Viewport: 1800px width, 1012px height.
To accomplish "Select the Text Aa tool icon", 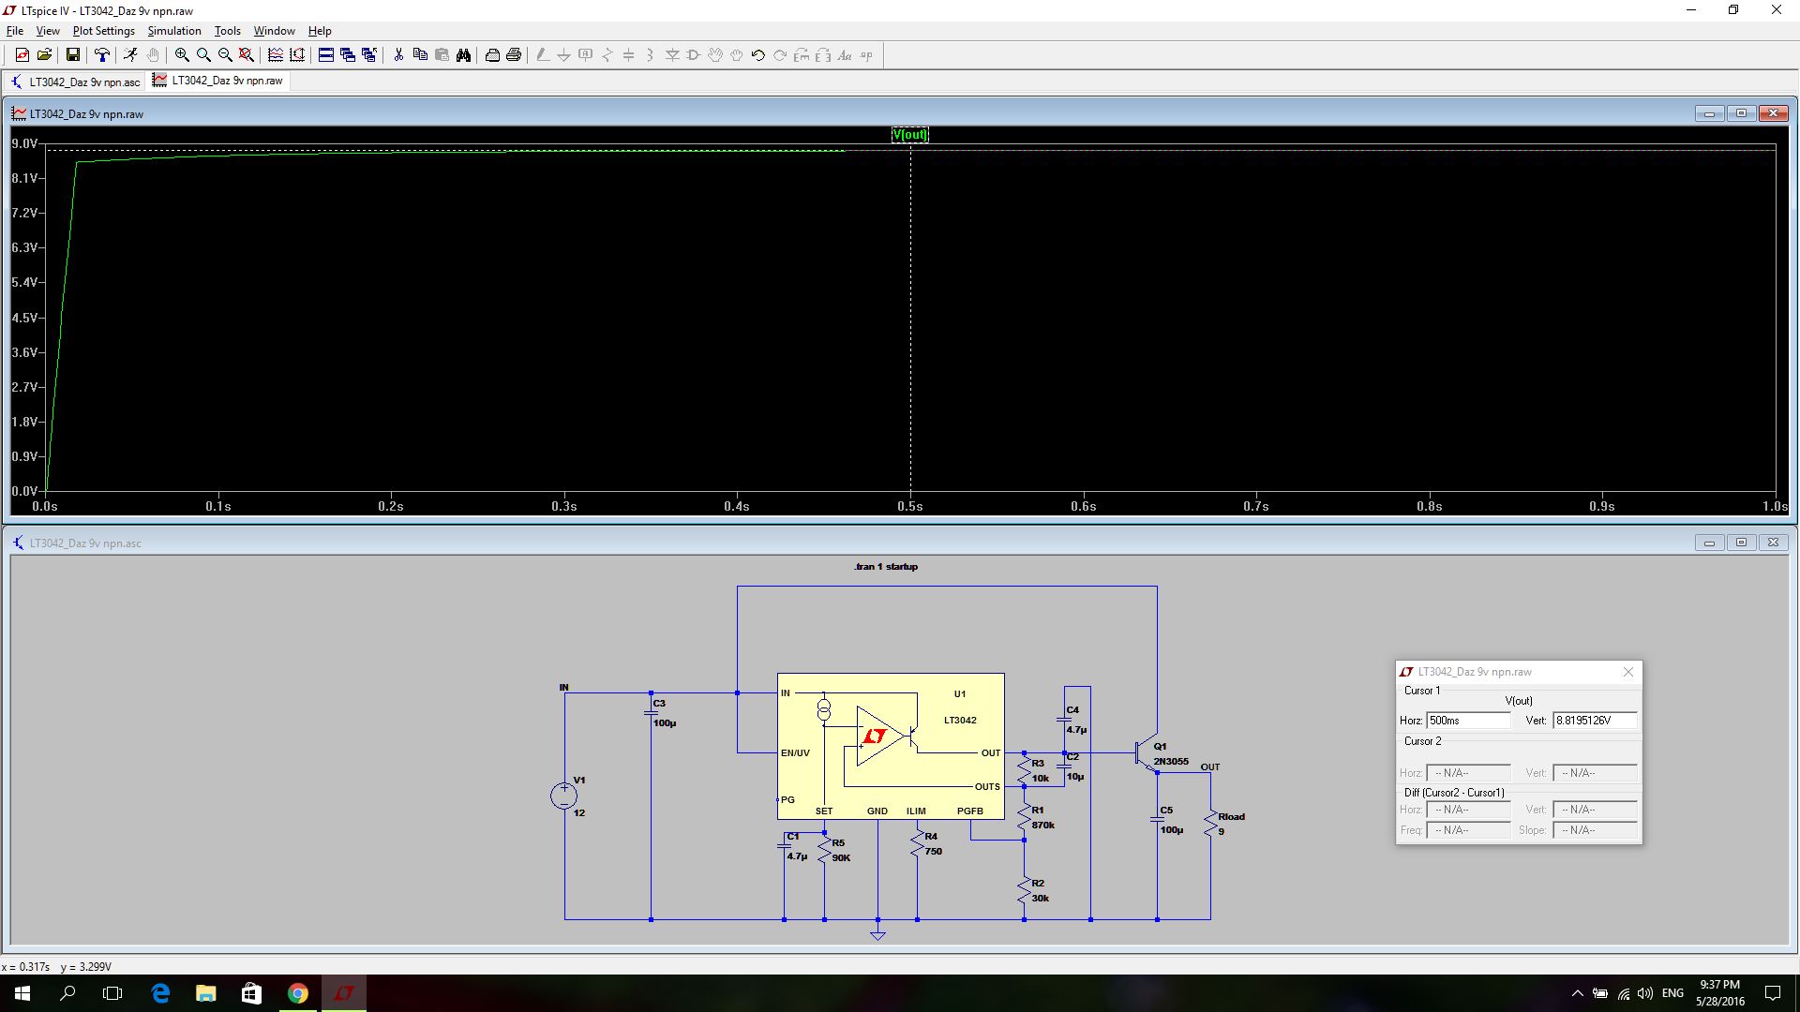I will click(x=844, y=55).
